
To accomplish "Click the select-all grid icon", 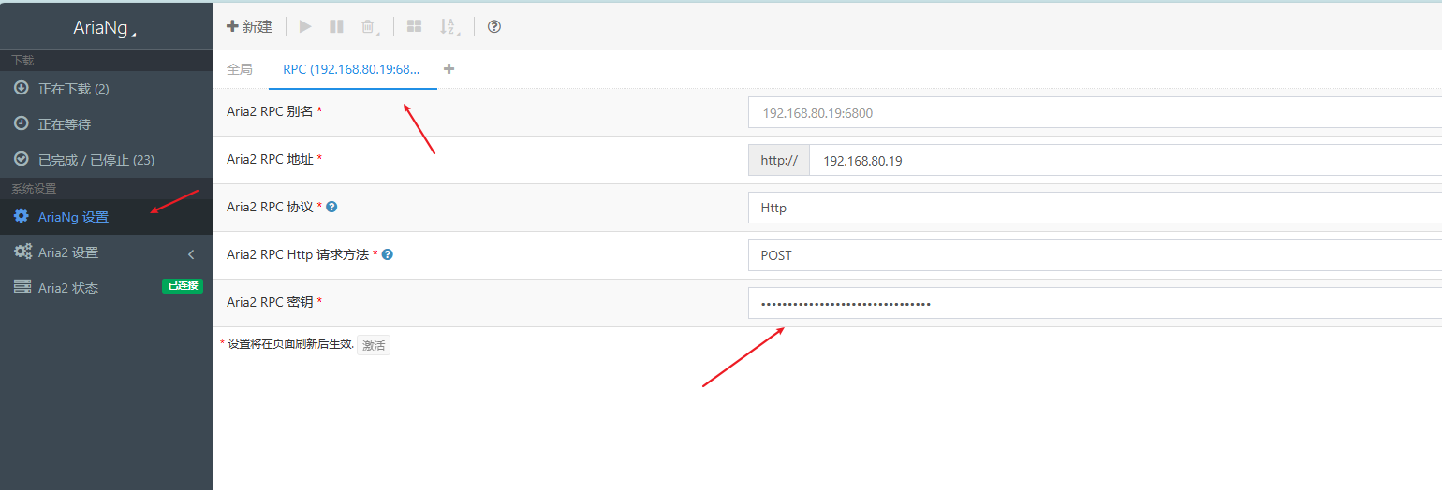I will 414,26.
